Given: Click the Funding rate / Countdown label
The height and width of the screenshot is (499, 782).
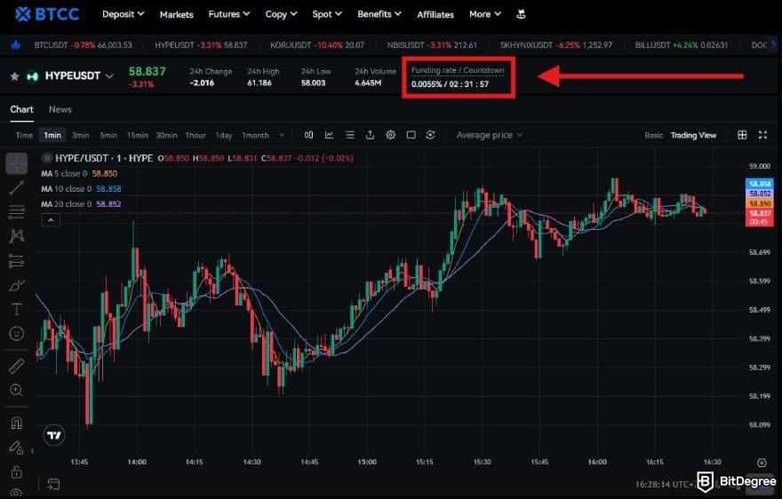Looking at the screenshot, I should click(x=458, y=70).
